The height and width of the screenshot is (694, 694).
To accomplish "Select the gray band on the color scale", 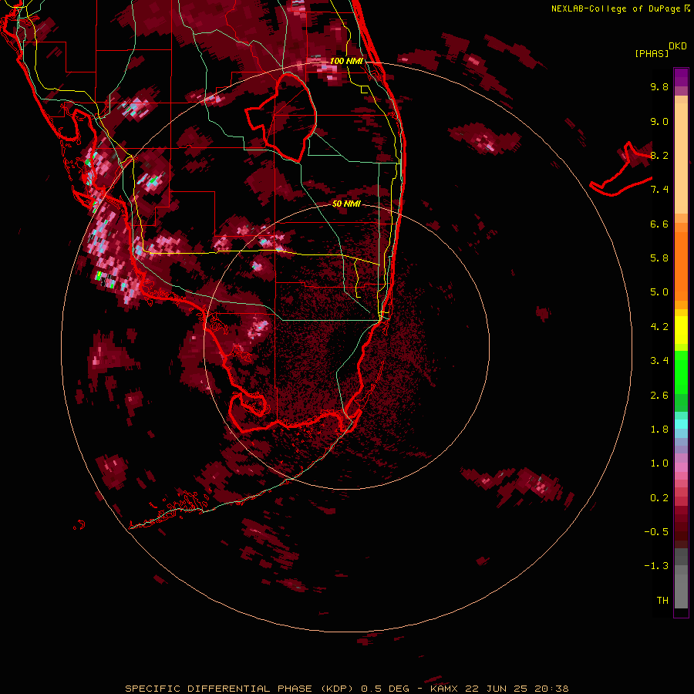I will 681,580.
